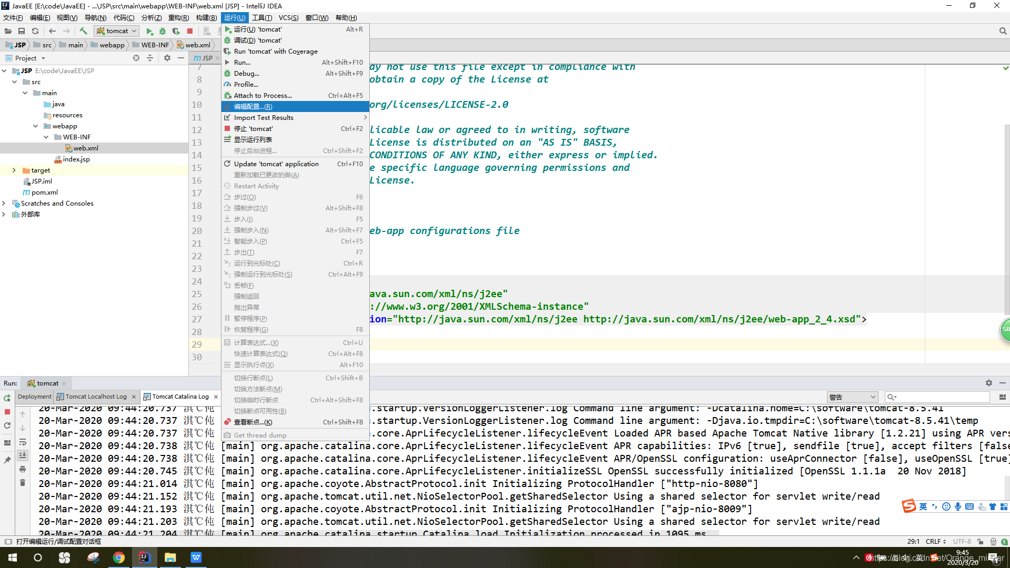Image resolution: width=1010 pixels, height=568 pixels.
Task: Click the Build project hammer icon
Action: [83, 31]
